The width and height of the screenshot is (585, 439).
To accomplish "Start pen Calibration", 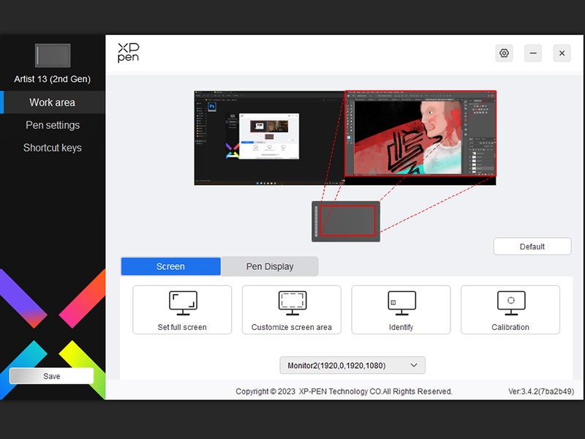I will click(x=510, y=309).
